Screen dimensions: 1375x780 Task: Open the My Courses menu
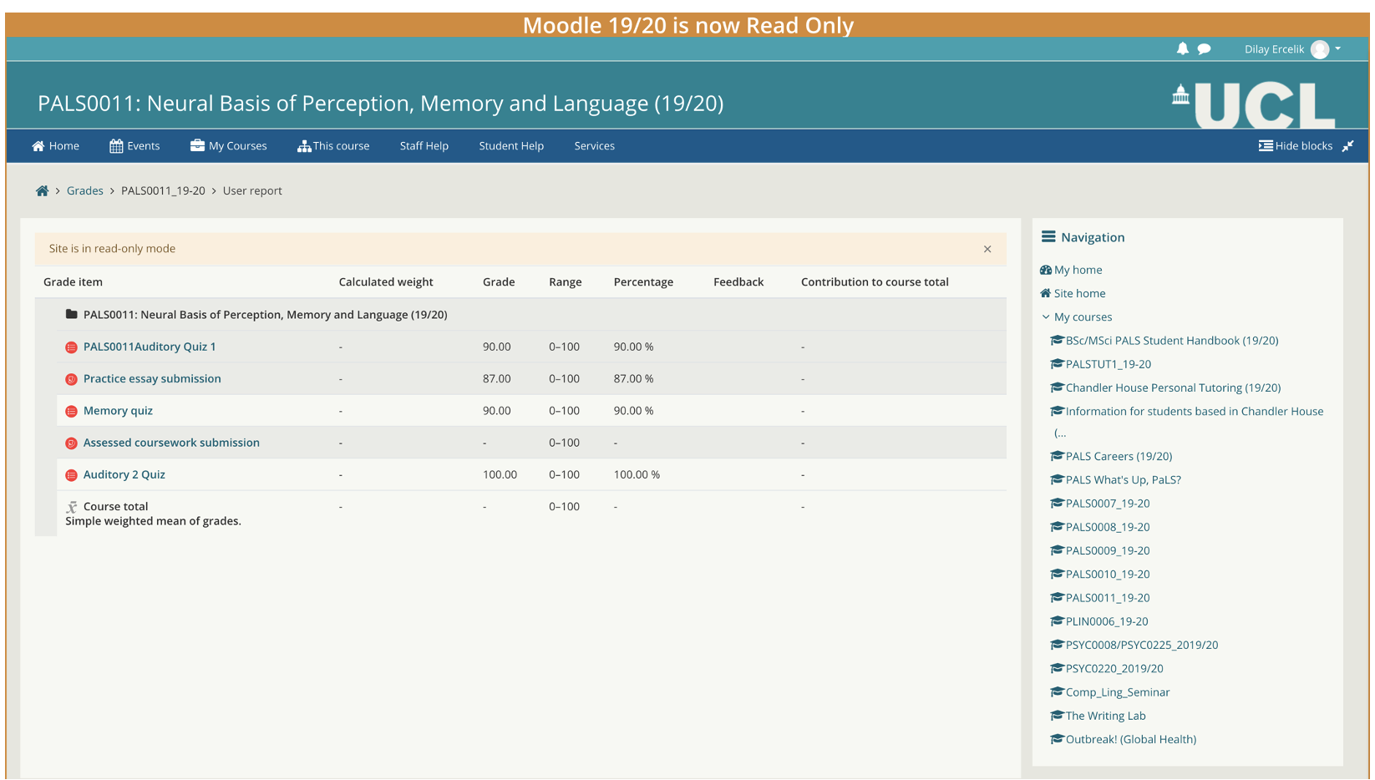coord(229,145)
